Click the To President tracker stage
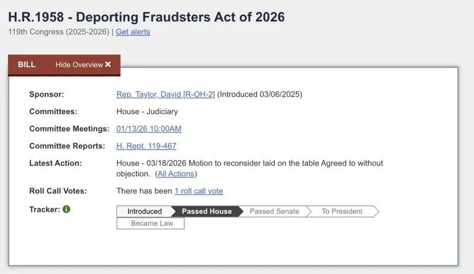Image resolution: width=474 pixels, height=274 pixels. 342,211
